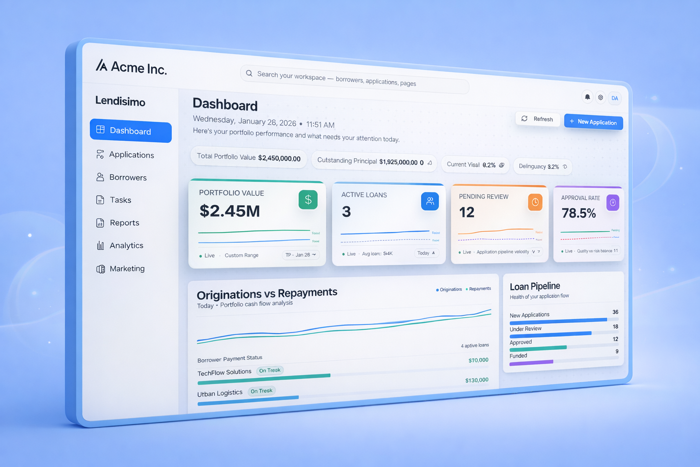The width and height of the screenshot is (700, 467).
Task: Click the Tasks document icon
Action: (x=100, y=200)
